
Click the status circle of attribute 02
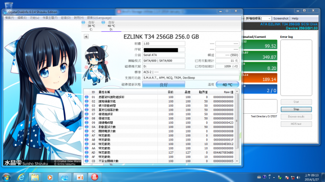click(x=87, y=101)
